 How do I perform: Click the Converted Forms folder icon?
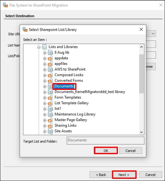[x=51, y=81]
